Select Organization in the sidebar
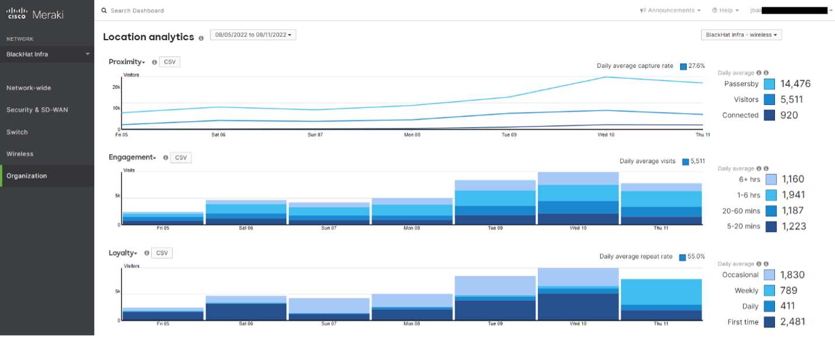Image resolution: width=835 pixels, height=338 pixels. (27, 176)
